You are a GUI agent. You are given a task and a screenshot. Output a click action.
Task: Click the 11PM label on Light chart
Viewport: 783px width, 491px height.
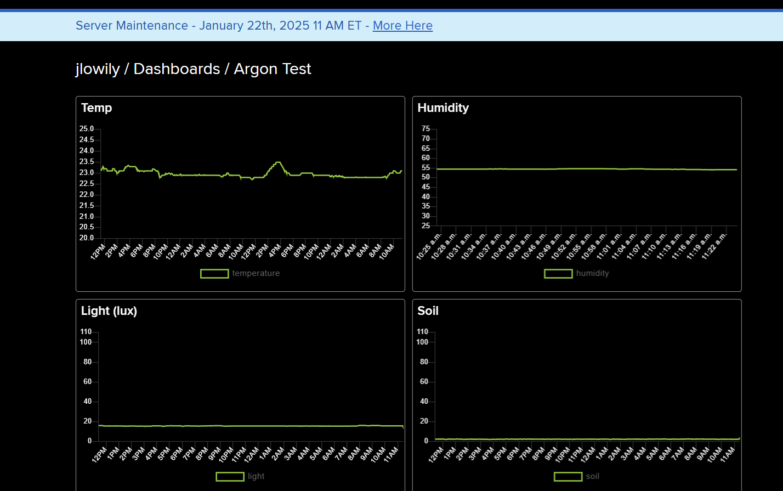coord(239,455)
